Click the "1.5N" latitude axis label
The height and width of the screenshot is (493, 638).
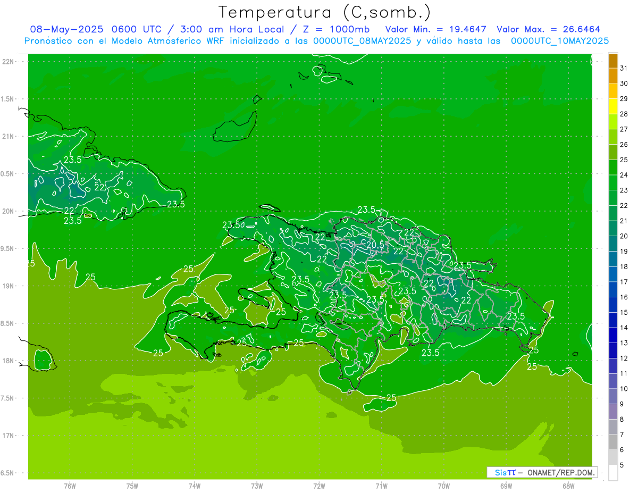pyautogui.click(x=8, y=99)
